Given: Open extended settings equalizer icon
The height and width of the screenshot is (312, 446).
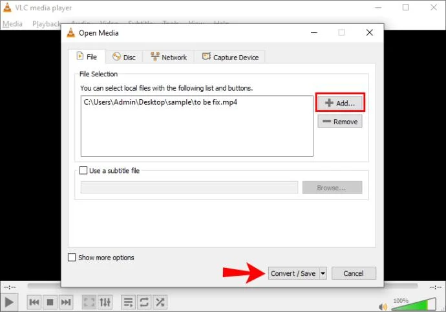Looking at the screenshot, I should [x=105, y=302].
